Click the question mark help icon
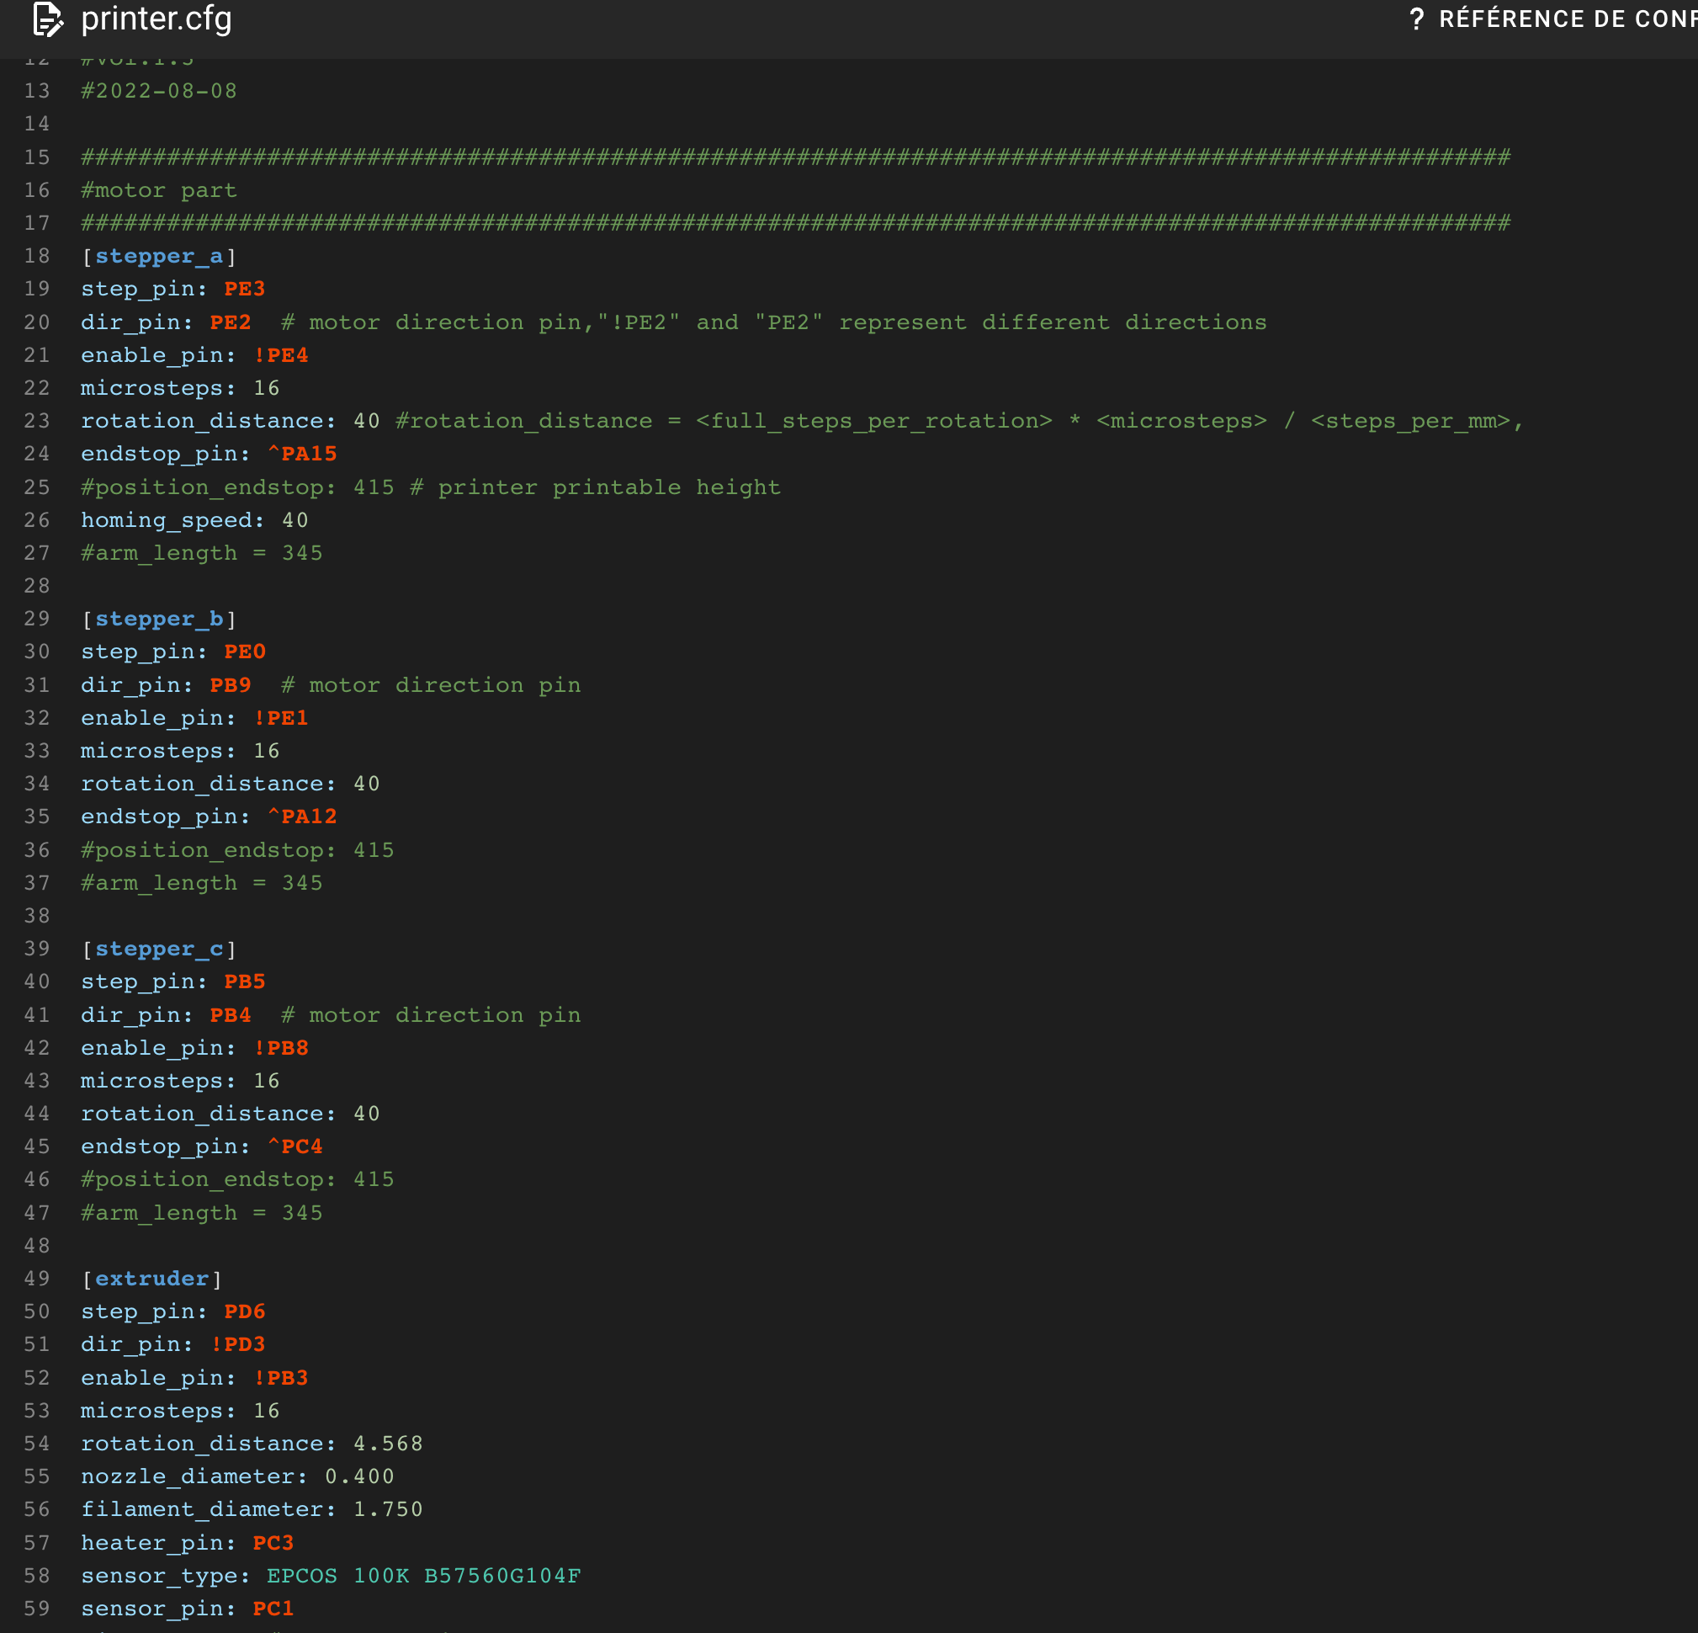Screen dimensions: 1698x1633 pos(1416,19)
